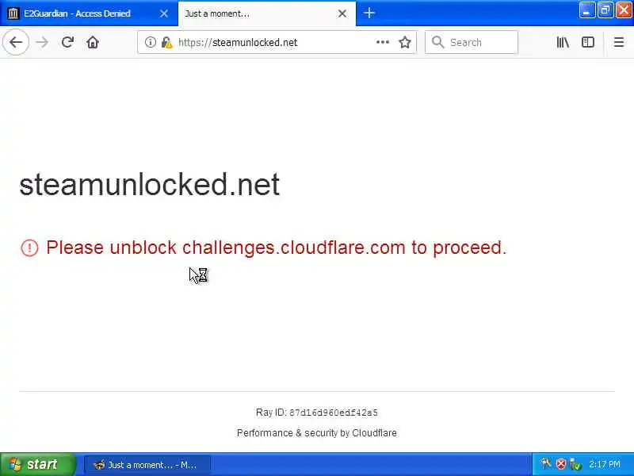Click the magnifier icon in Search box
Screen dimensions: 634x476
tap(437, 42)
